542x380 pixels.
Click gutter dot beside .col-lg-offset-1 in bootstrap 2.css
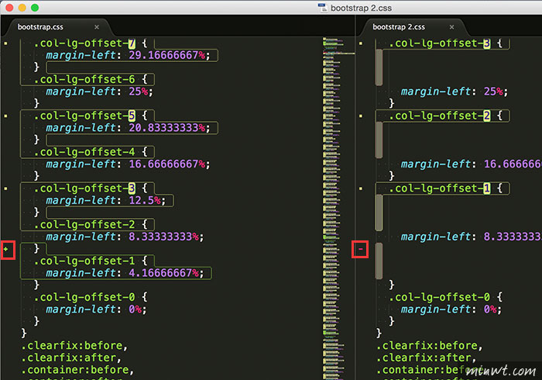[361, 188]
